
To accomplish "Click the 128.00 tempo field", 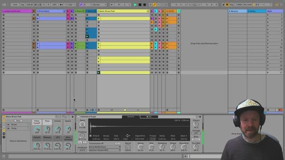I will pos(30,5).
